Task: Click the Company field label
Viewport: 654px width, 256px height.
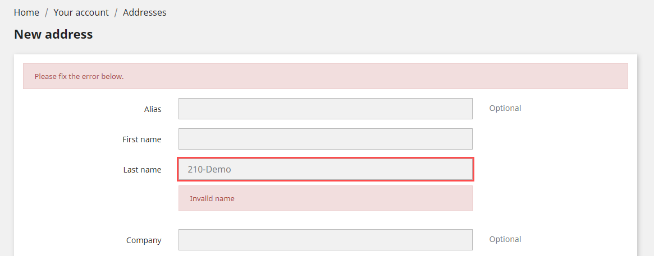Action: pyautogui.click(x=144, y=240)
